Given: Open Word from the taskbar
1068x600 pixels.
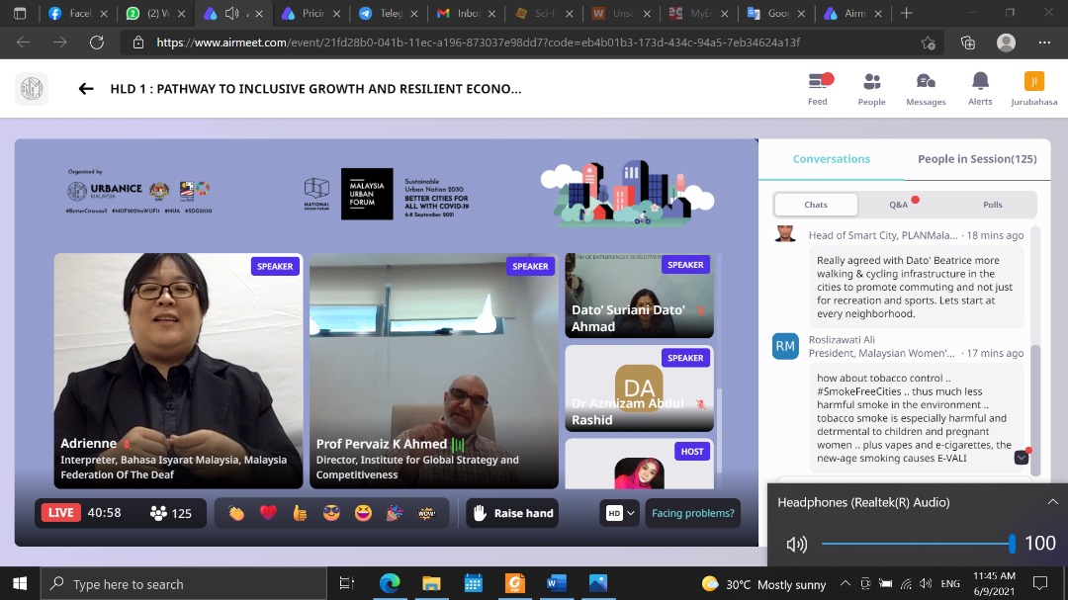Looking at the screenshot, I should point(557,583).
